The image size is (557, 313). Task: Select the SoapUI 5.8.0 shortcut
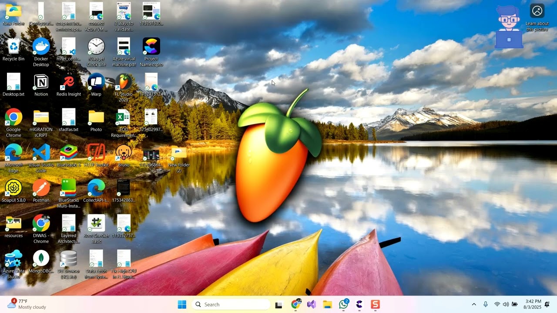pos(13,188)
